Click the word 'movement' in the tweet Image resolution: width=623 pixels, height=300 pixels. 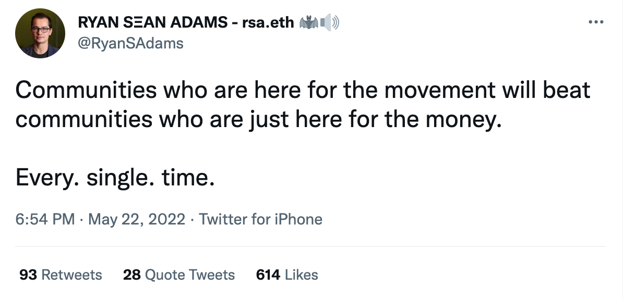click(439, 91)
